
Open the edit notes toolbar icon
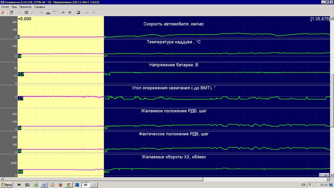pyautogui.click(x=11, y=13)
